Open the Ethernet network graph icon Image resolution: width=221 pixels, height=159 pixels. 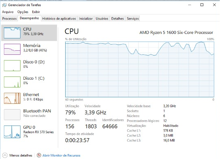[x=12, y=98]
